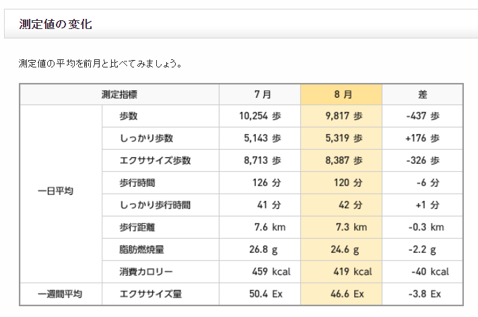Select the August value 5,319 歩

[x=344, y=138]
